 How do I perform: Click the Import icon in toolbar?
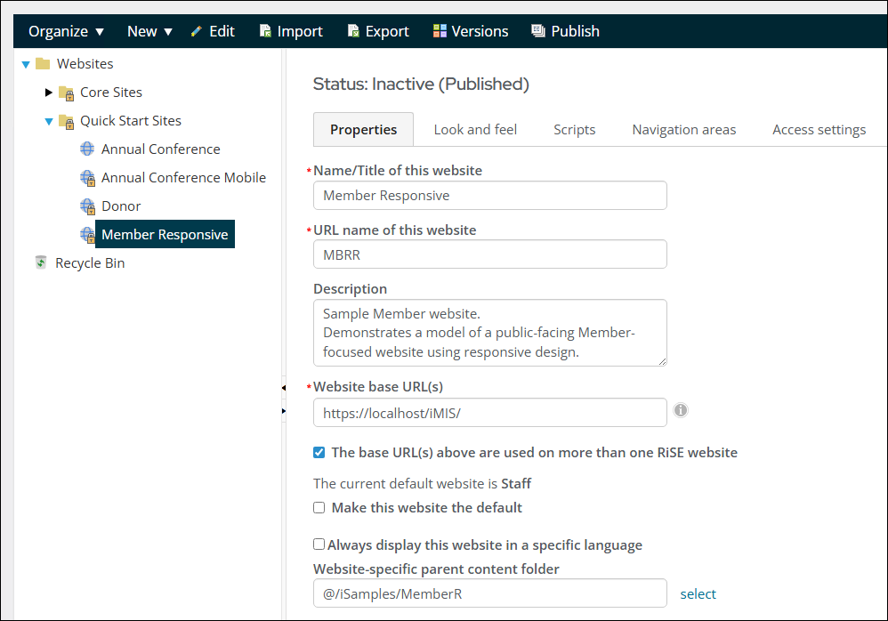(x=265, y=30)
